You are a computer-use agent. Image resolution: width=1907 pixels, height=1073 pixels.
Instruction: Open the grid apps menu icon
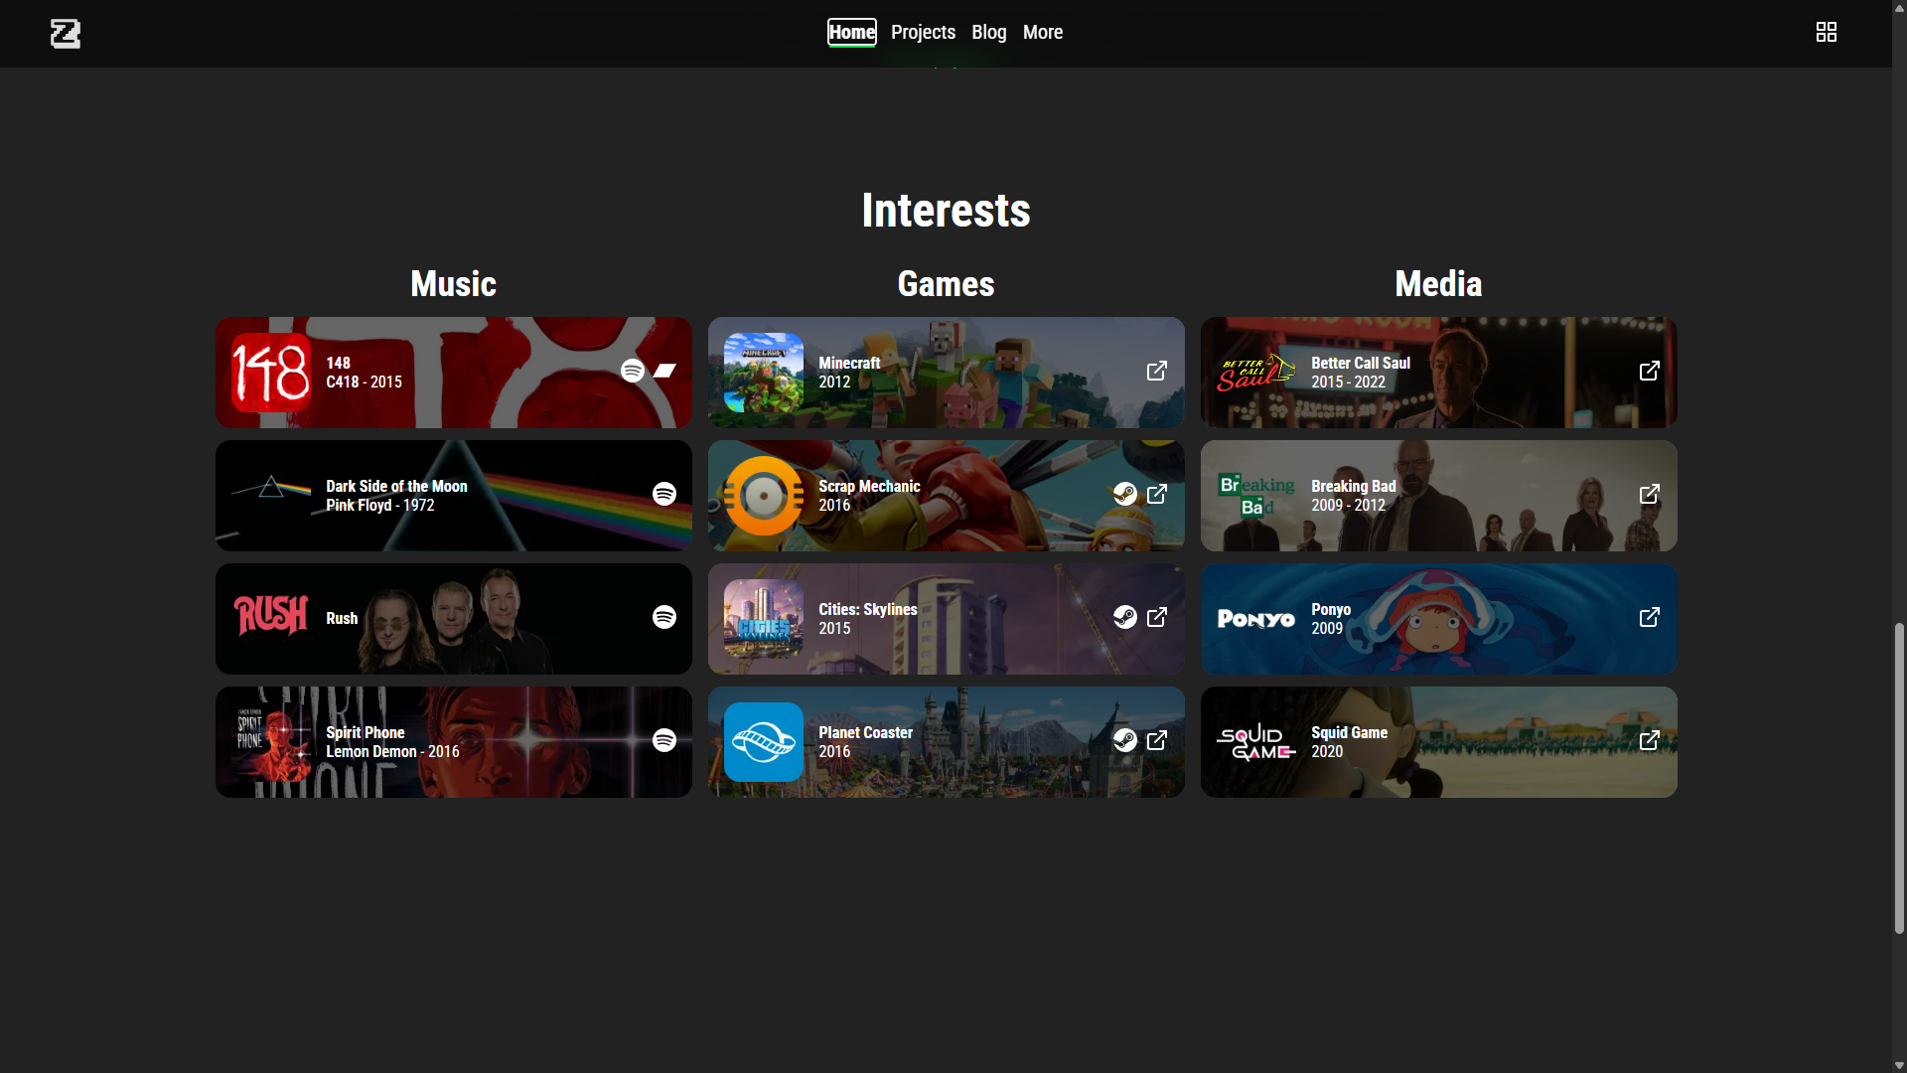coord(1826,33)
